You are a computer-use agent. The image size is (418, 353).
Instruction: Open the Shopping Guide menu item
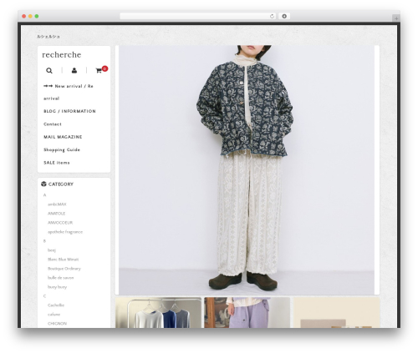(x=62, y=150)
